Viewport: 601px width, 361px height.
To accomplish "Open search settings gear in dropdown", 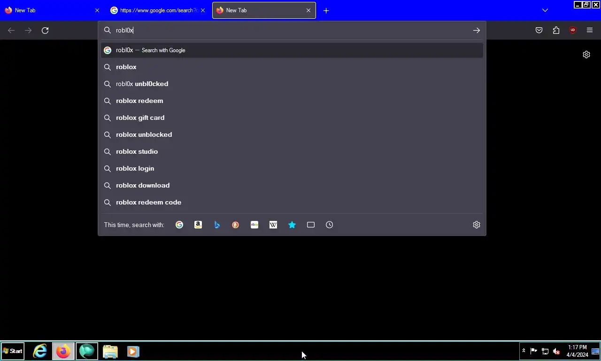I will tap(477, 225).
